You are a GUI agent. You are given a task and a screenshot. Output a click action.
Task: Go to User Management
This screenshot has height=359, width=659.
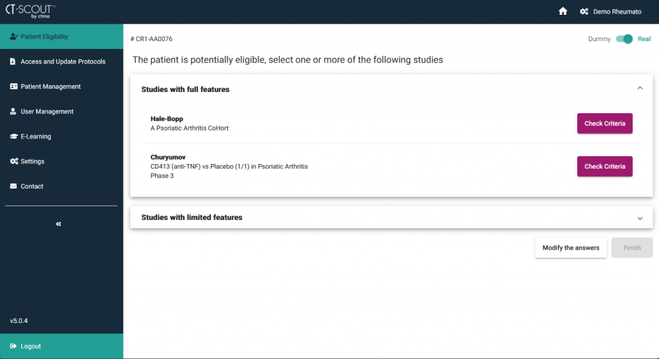(x=61, y=111)
